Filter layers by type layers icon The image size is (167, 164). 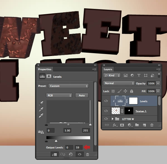coord(139,75)
